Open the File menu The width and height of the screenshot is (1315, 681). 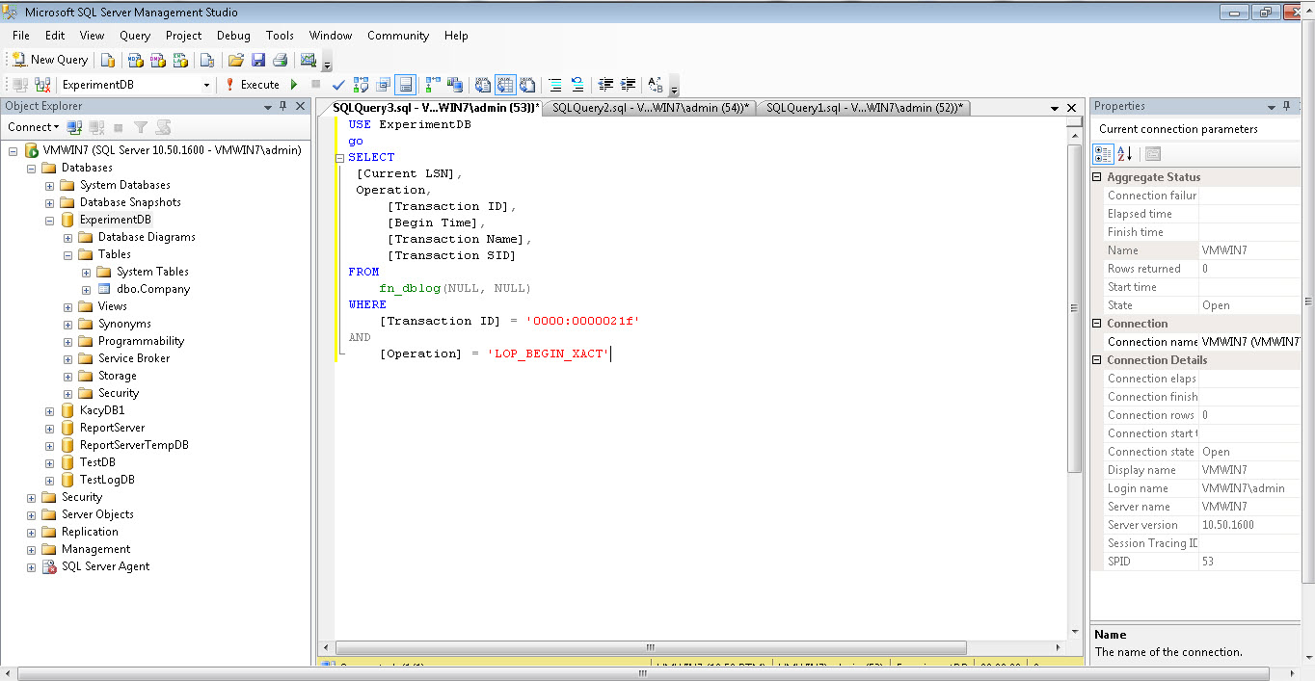pos(21,36)
